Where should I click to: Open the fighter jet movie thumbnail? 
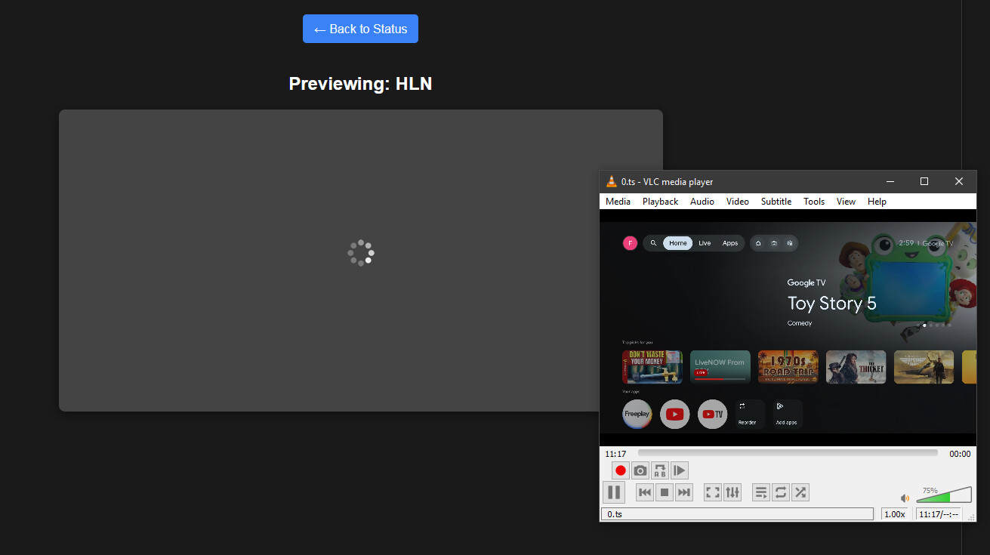pos(924,367)
